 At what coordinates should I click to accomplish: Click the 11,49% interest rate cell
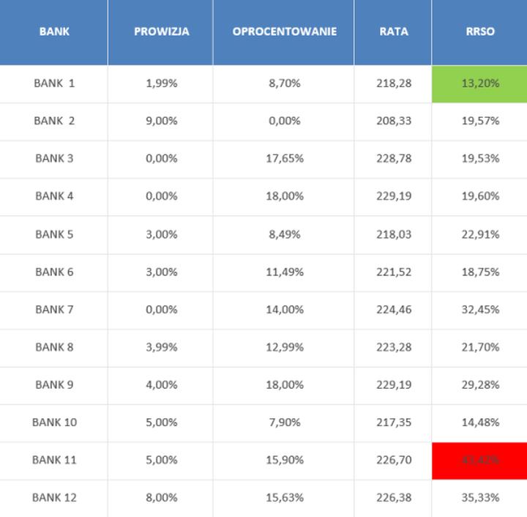coord(284,272)
